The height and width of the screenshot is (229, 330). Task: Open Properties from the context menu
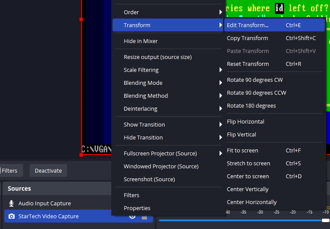click(x=137, y=208)
